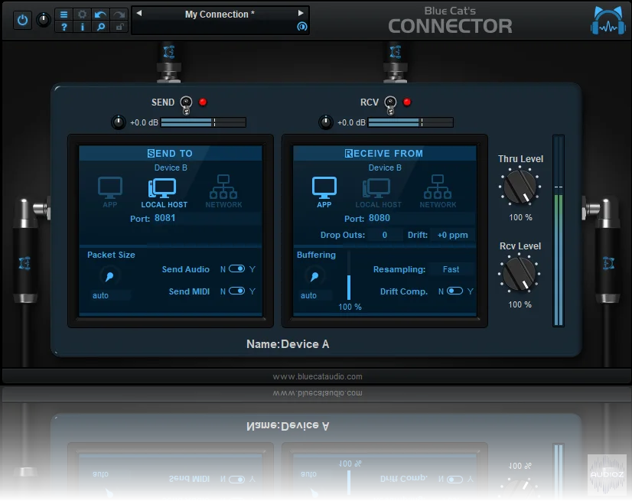Screen dimensions: 632x501
Task: Click the red RCV status LED
Action: coord(407,102)
